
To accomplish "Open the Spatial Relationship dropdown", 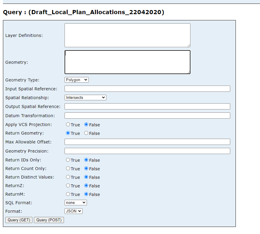I will [x=85, y=97].
